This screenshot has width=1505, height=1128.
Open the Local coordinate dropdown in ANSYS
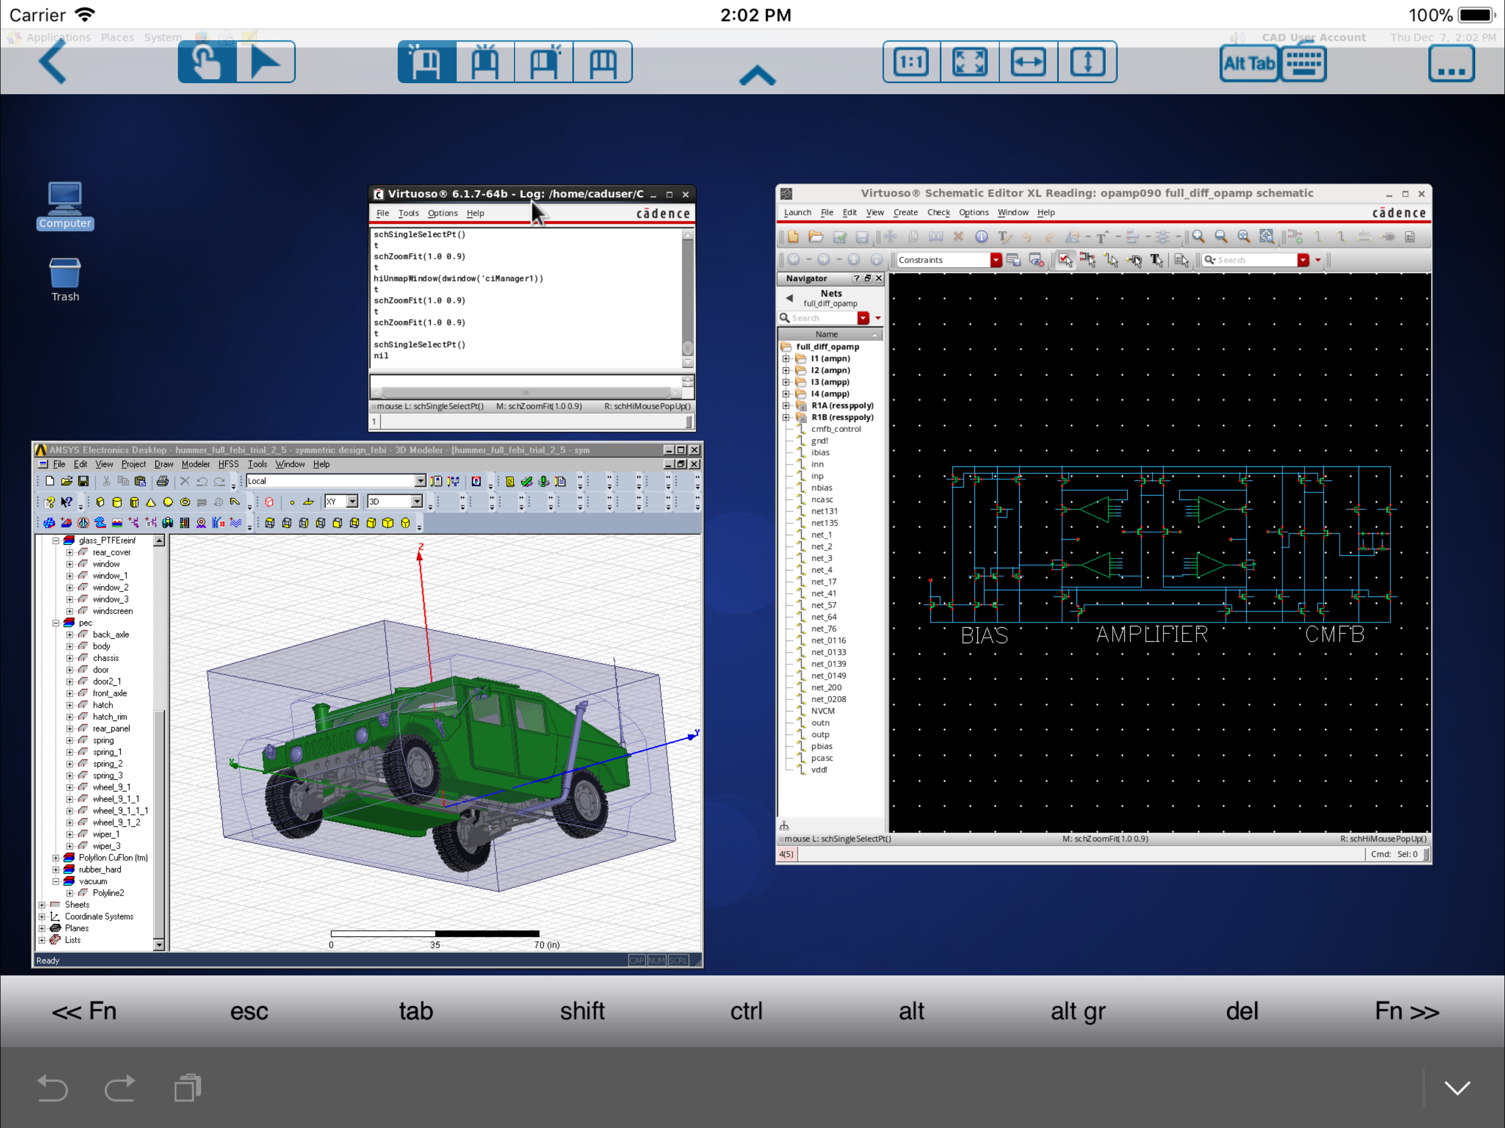420,481
